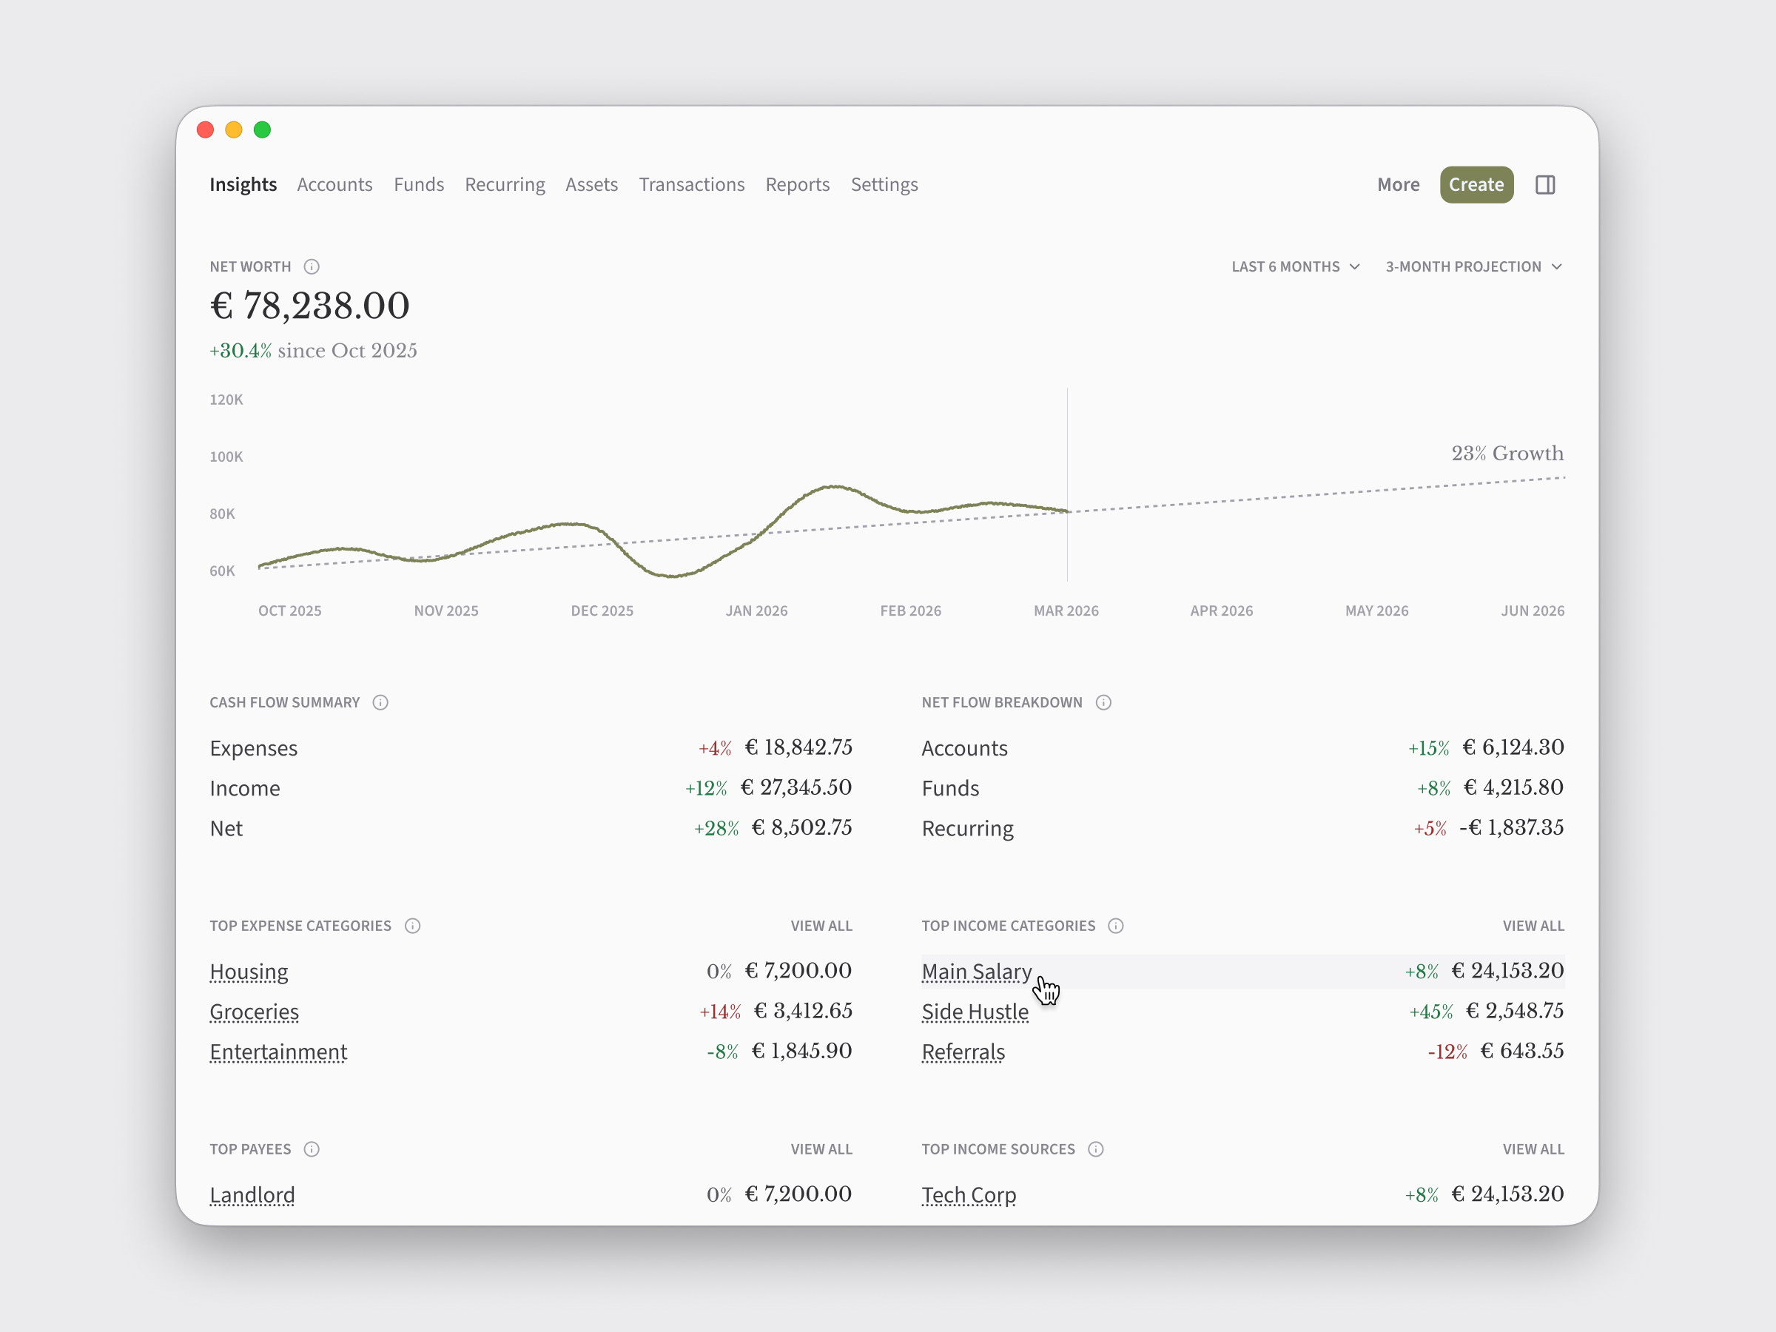Go to the Settings page
Screen dimensions: 1776x1332
point(884,184)
